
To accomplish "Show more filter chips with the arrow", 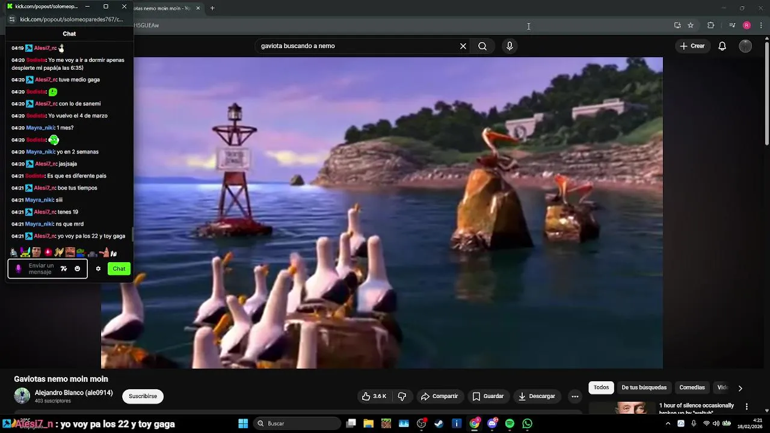I will coord(740,388).
